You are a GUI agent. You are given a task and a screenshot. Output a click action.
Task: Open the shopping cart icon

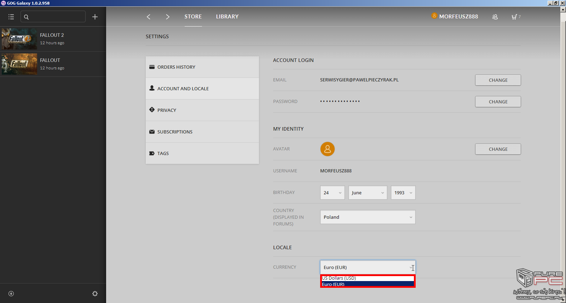(x=514, y=17)
